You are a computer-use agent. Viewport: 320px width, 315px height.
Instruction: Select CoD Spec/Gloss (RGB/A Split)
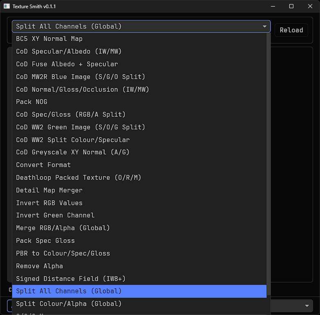[140, 115]
